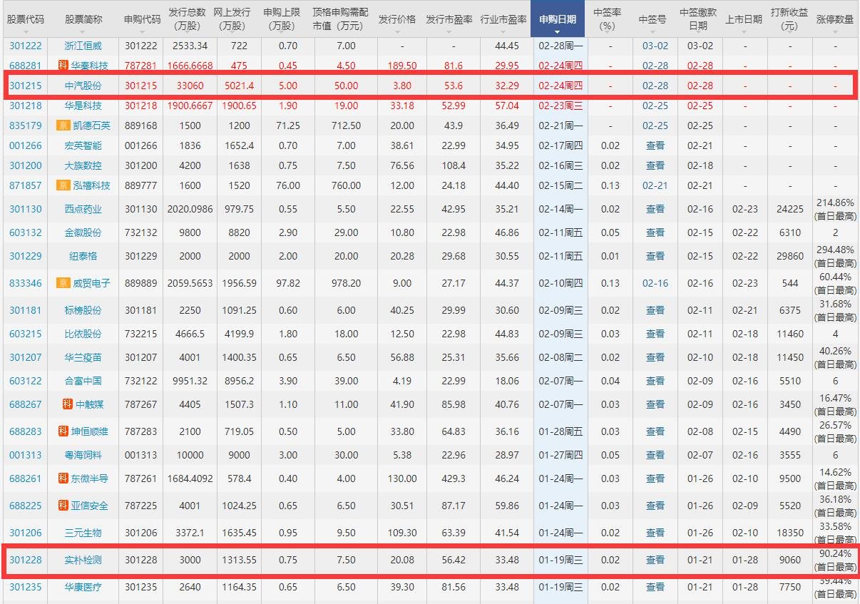Sort by 上市日期 column header
This screenshot has width=860, height=604.
743,19
